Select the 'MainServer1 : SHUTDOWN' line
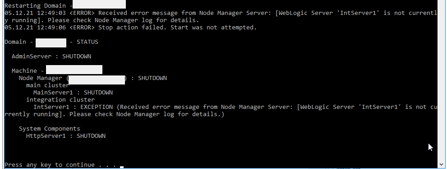This screenshot has width=447, height=169. (x=73, y=93)
